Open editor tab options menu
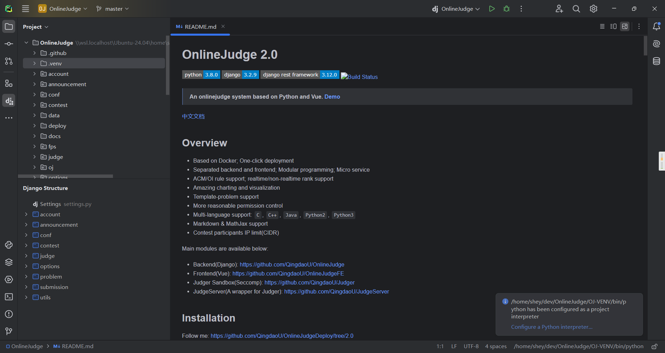 [639, 27]
